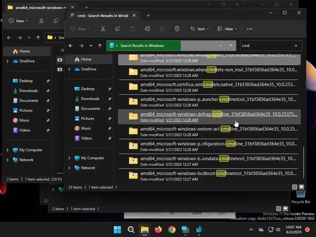The height and width of the screenshot is (237, 316).
Task: Select amd64_microsoft-windows-defrag-cmdline folder result
Action: click(210, 117)
